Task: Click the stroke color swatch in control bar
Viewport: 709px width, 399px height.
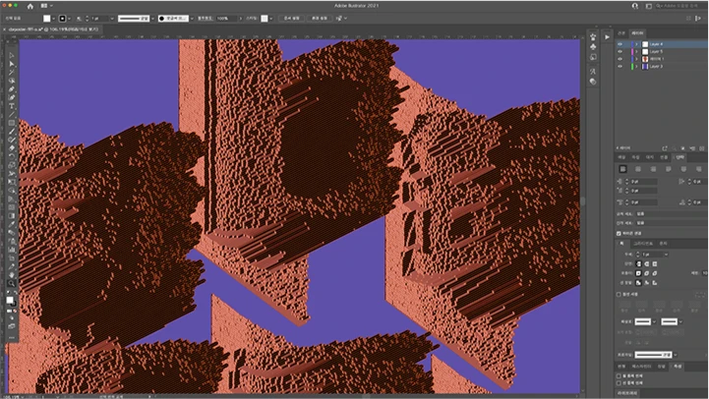Action: coord(62,19)
